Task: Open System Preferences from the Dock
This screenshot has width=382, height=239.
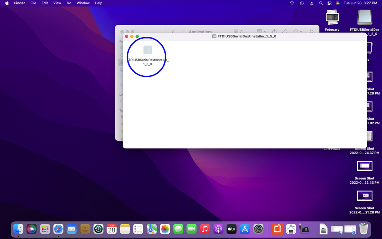Action: tap(259, 229)
